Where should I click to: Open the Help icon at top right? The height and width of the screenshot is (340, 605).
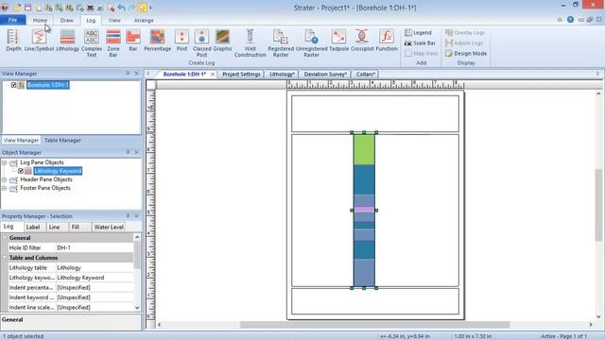pyautogui.click(x=570, y=20)
